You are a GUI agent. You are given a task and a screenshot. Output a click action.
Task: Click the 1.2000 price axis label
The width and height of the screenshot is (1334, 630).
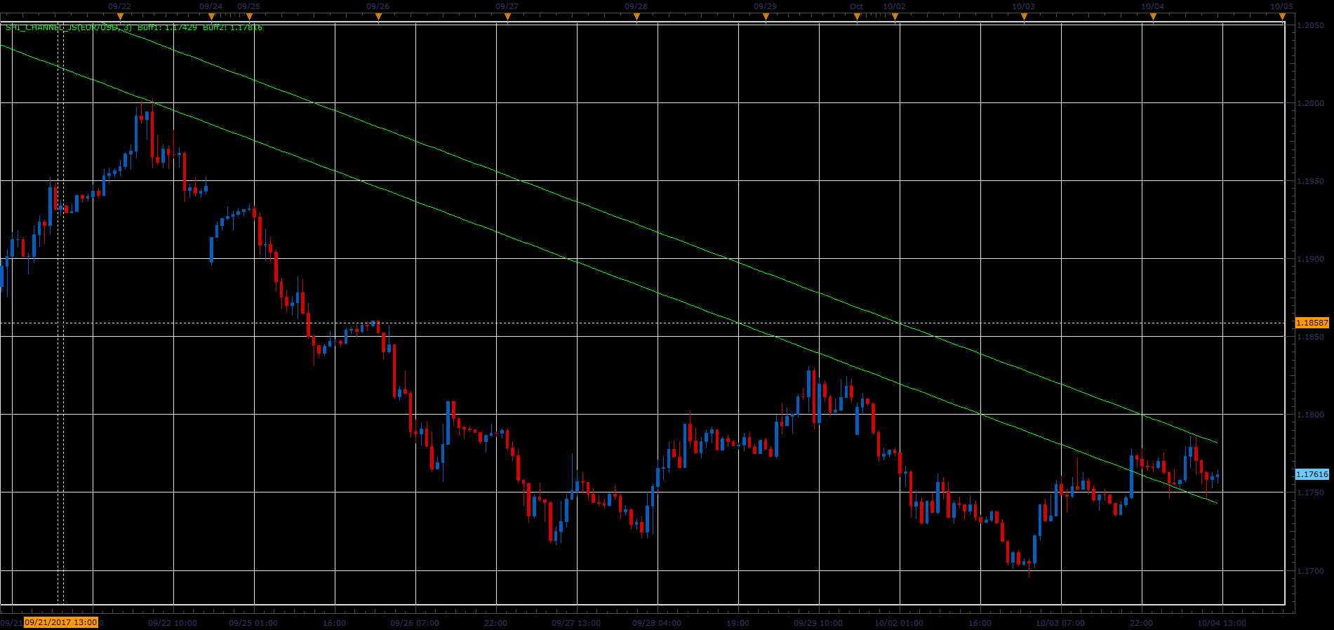pyautogui.click(x=1311, y=103)
